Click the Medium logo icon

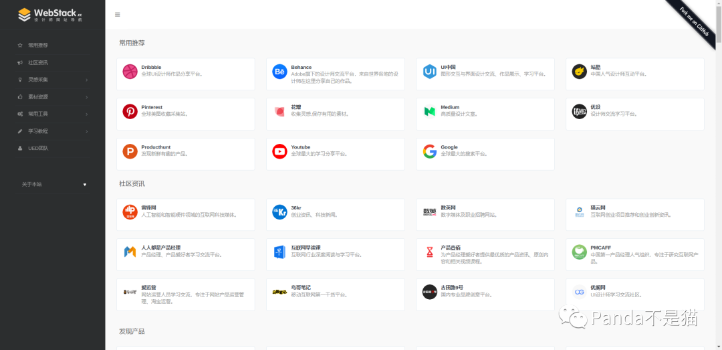point(430,112)
